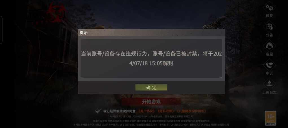Click the 我已经详细阅读并同意 text
Screen dimensions: 288x128
(x=119, y=111)
